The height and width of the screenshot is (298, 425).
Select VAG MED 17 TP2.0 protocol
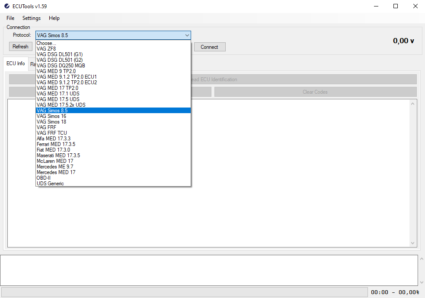(x=113, y=88)
